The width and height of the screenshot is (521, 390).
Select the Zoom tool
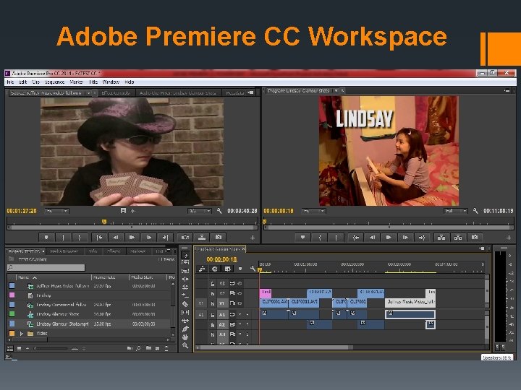(185, 345)
